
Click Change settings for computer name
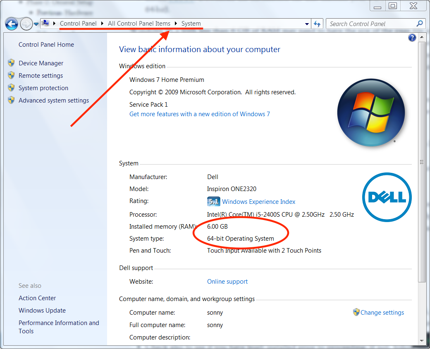tap(382, 313)
